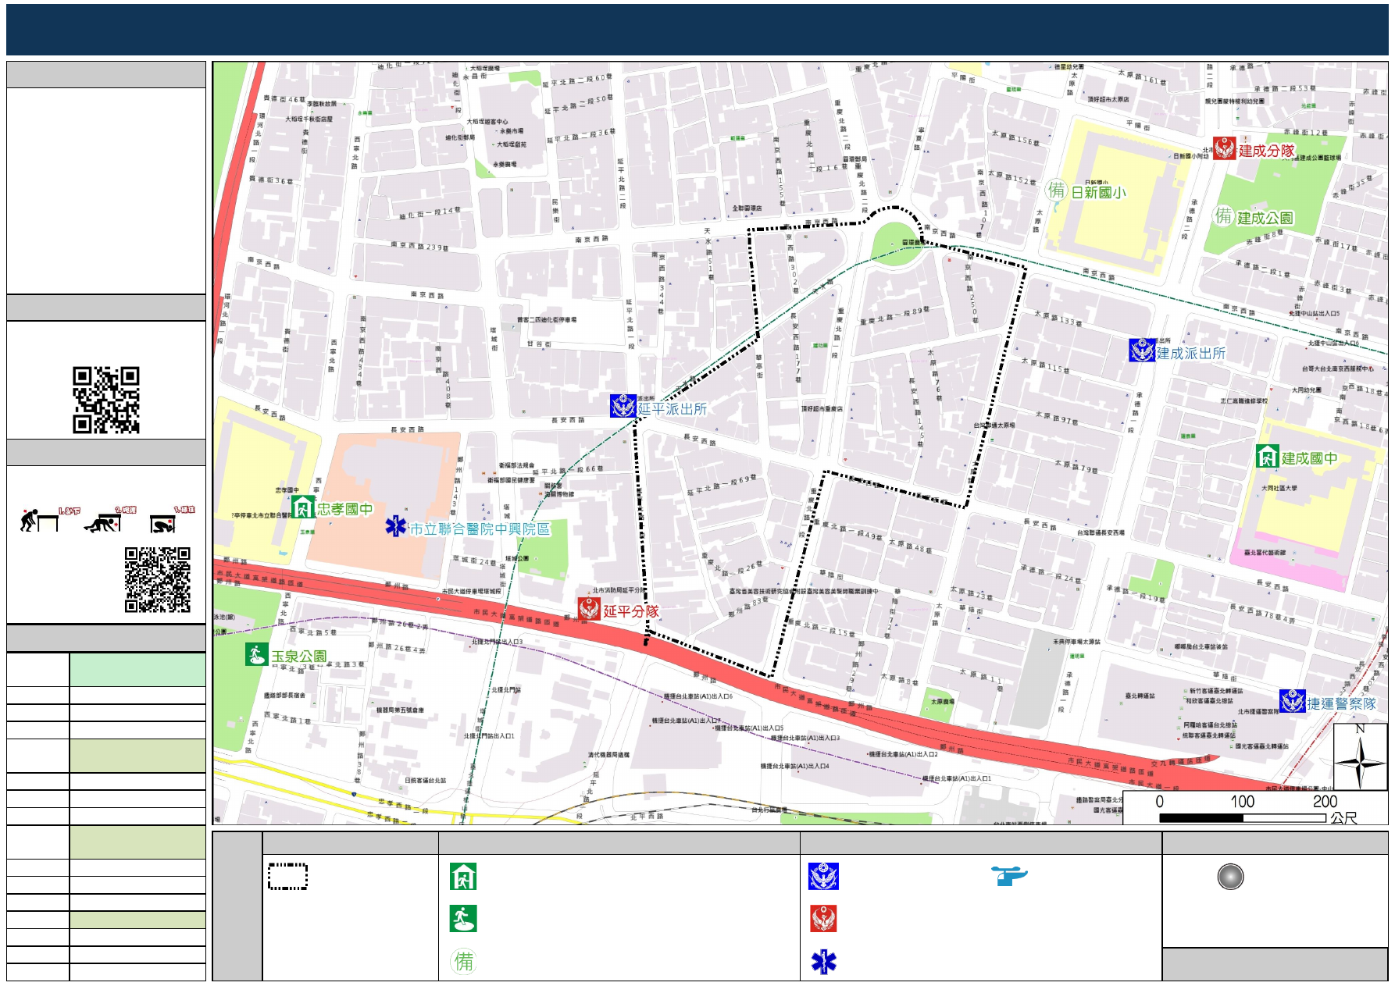The width and height of the screenshot is (1395, 986).
Task: Click the 大同社區大學 label
Action: point(1279,488)
